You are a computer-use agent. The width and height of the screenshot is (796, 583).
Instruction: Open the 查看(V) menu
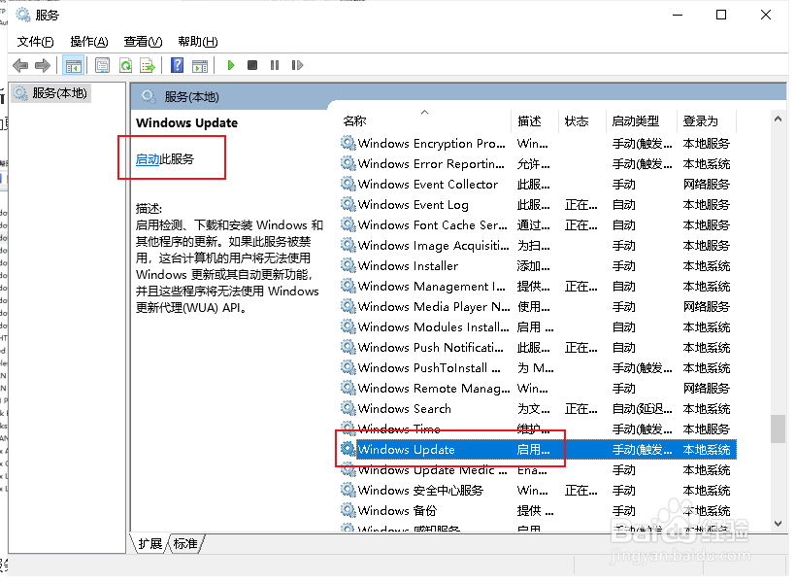[x=143, y=42]
